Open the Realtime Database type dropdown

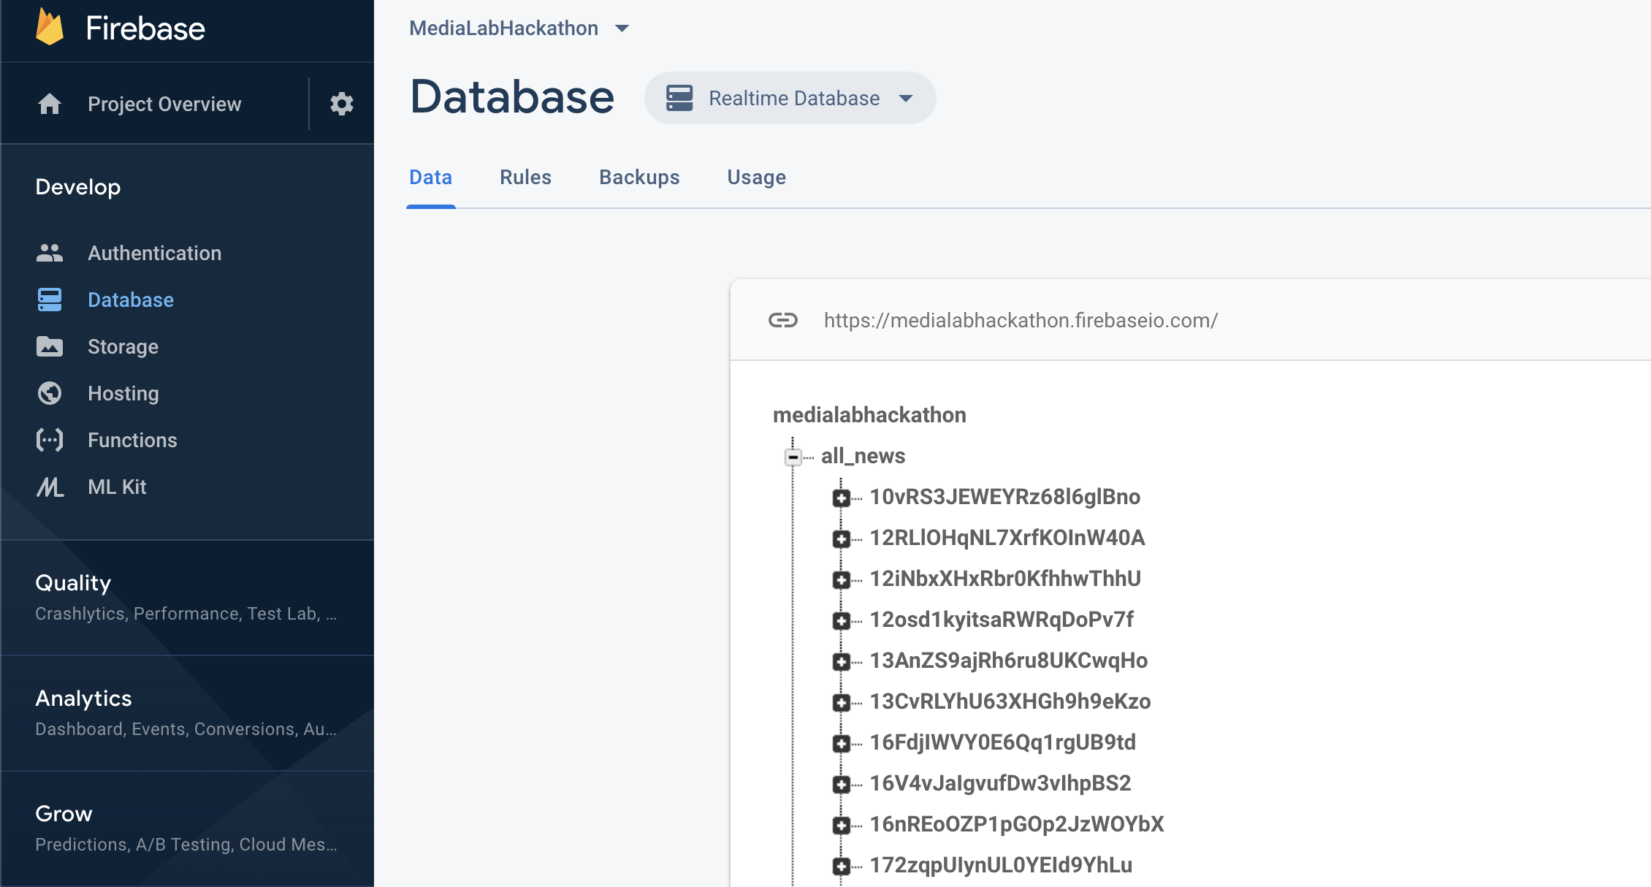click(x=790, y=98)
